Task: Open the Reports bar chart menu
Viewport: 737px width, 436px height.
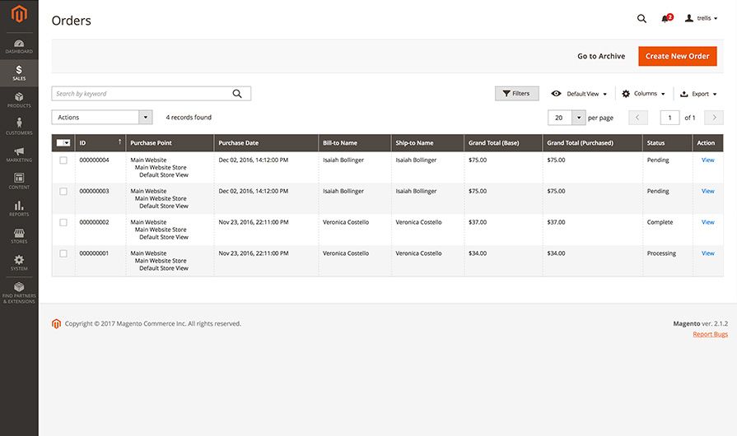Action: point(19,208)
